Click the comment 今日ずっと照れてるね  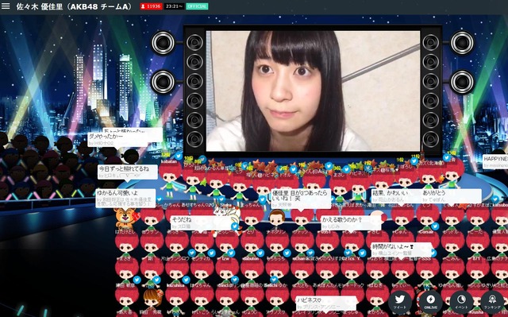click(x=127, y=172)
